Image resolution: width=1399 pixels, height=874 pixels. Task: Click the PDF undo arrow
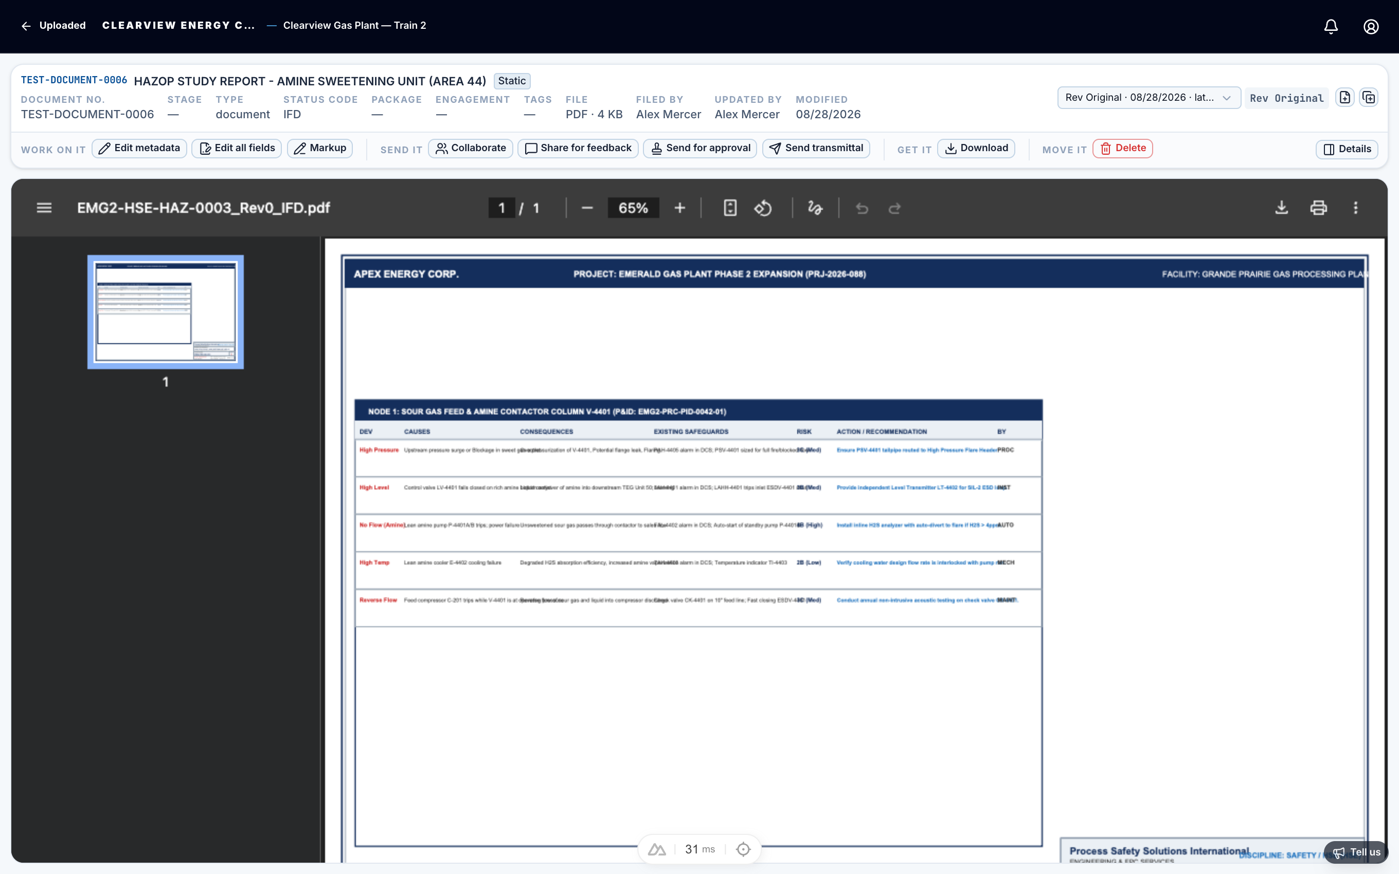tap(862, 208)
